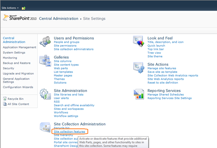Open Workflows link

(x=61, y=112)
